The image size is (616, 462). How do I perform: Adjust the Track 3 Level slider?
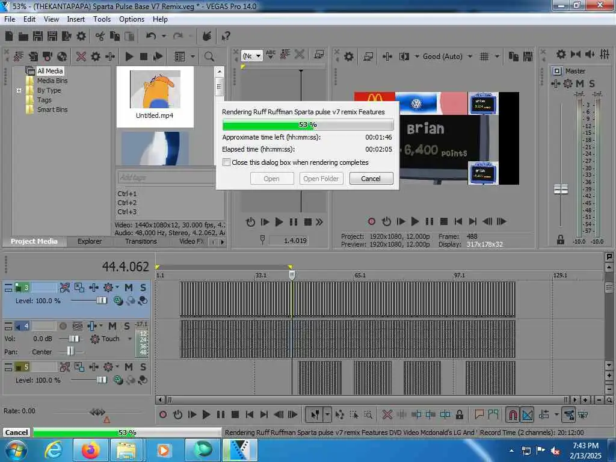click(x=101, y=301)
